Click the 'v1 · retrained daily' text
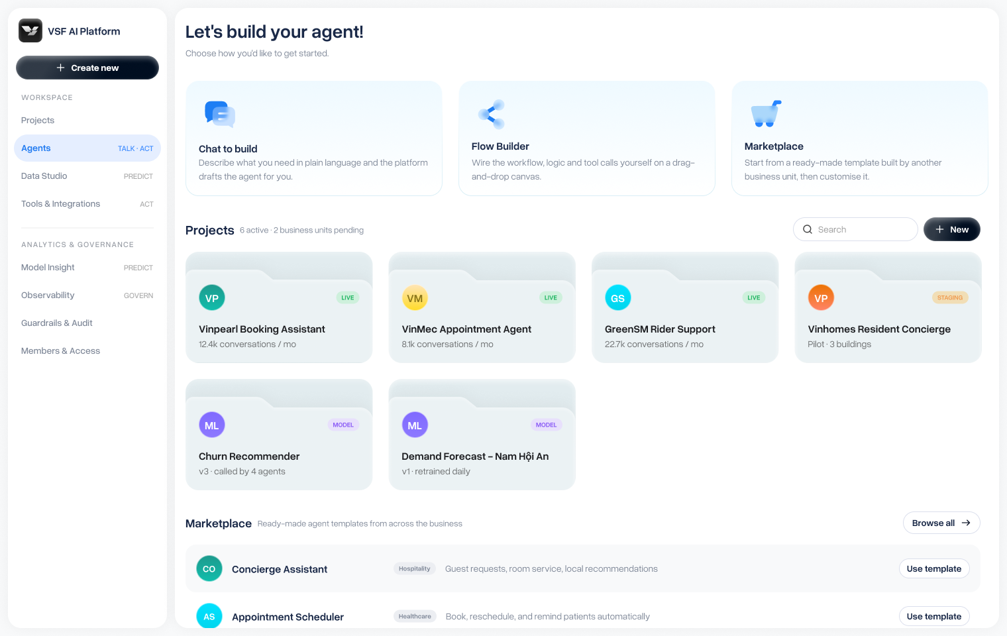This screenshot has height=636, width=1007. (x=436, y=472)
